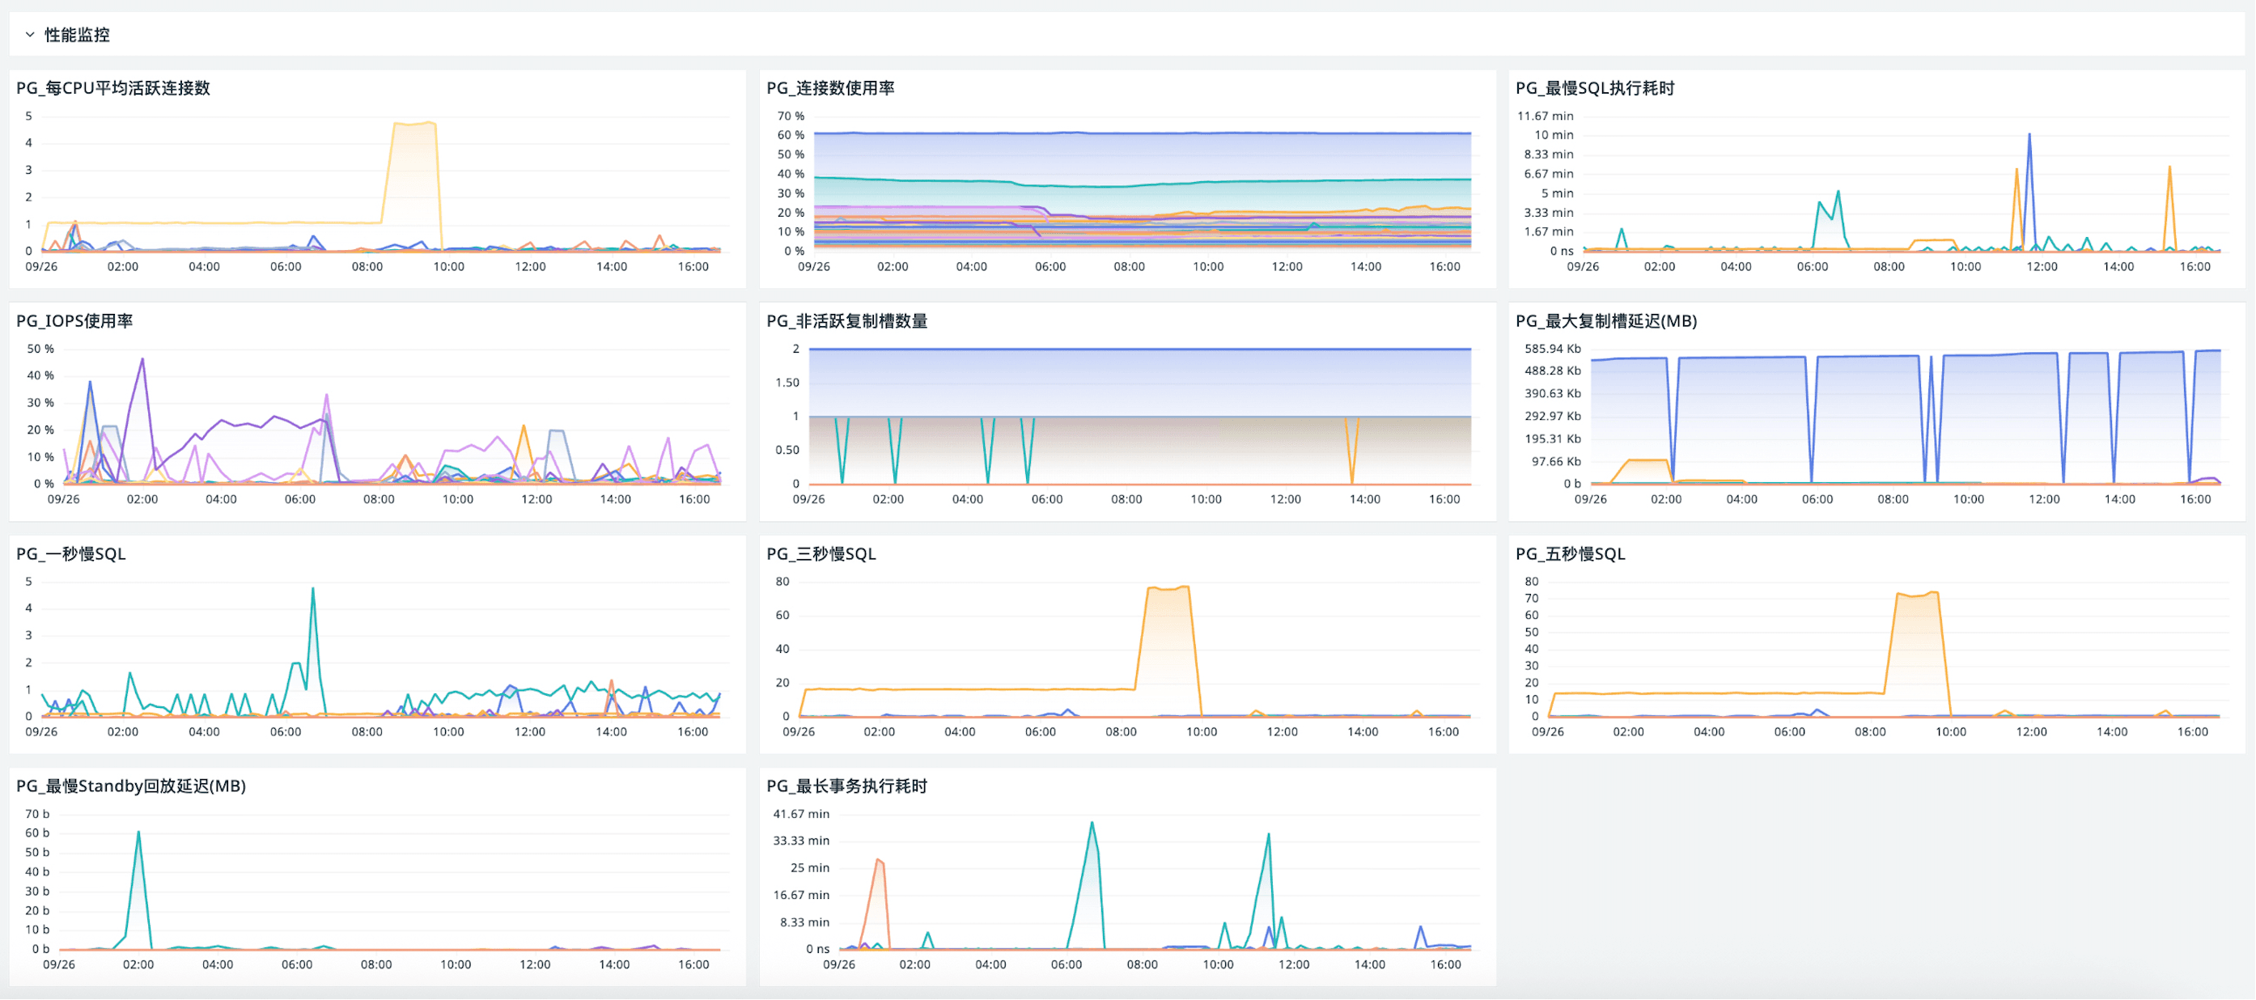Click tallest teal peak in 最长事务执行耗时 chart
Viewport: 2256px width, 1000px height.
(x=1092, y=823)
